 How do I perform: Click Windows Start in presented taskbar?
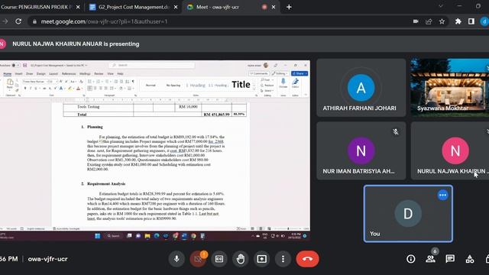(x=97, y=236)
